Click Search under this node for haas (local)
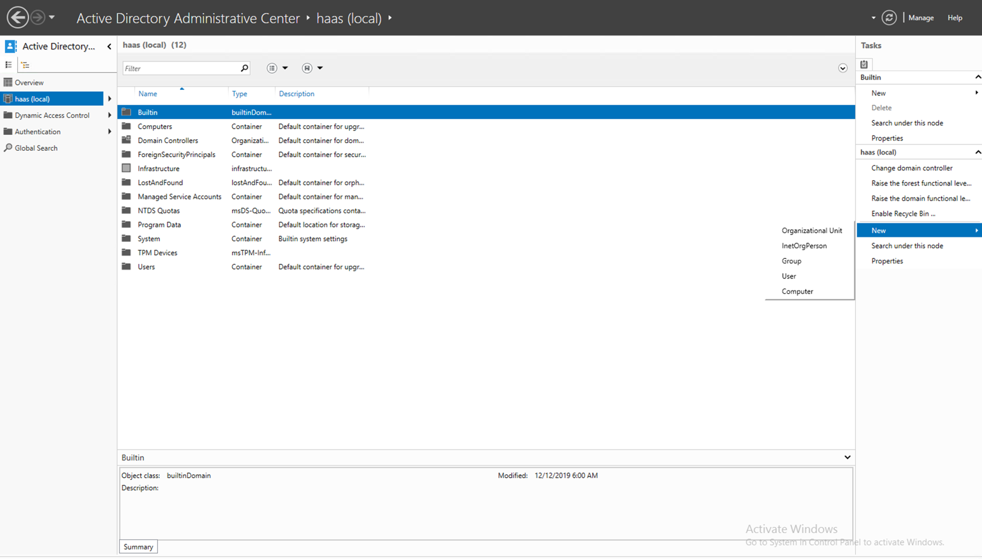The width and height of the screenshot is (982, 559). [907, 246]
